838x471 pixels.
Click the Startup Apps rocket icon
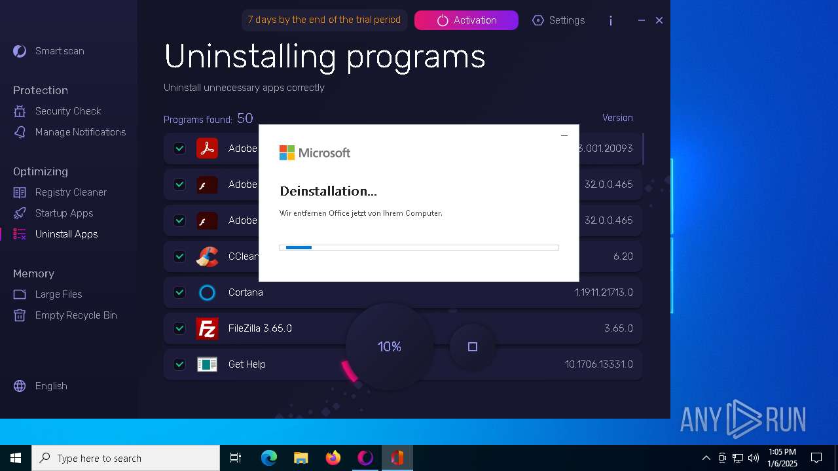click(x=20, y=213)
